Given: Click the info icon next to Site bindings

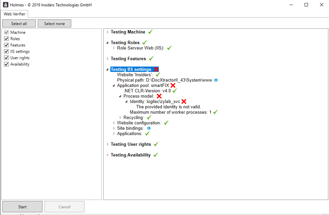Looking at the screenshot, I should coord(149,128).
